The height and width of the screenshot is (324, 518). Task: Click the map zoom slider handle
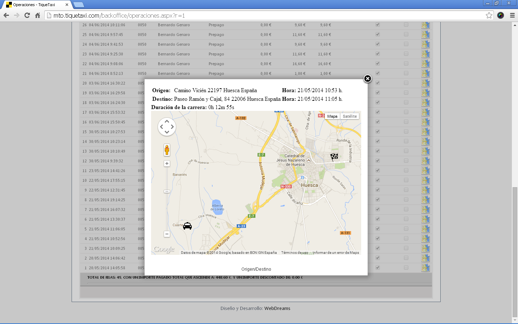coord(167,192)
